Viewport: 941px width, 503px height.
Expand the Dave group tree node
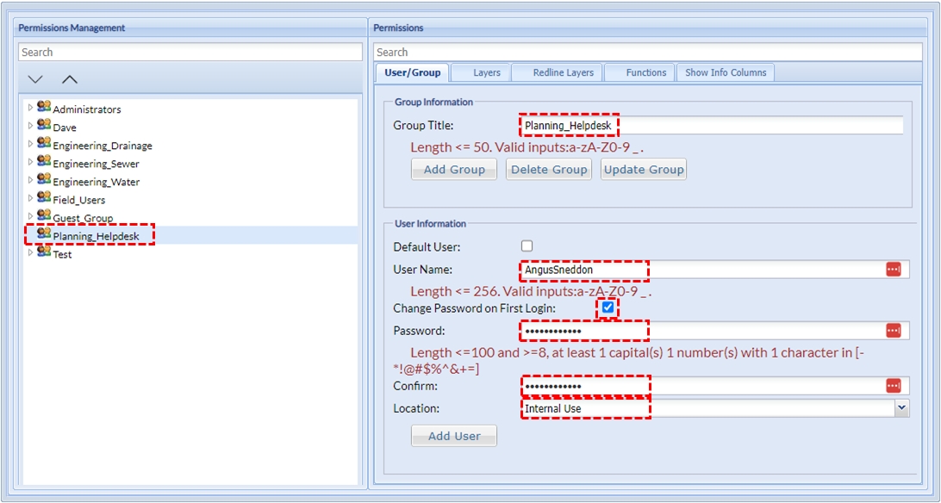click(x=30, y=126)
